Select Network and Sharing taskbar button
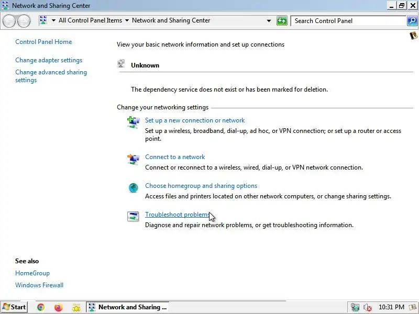The width and height of the screenshot is (419, 314). (x=127, y=307)
